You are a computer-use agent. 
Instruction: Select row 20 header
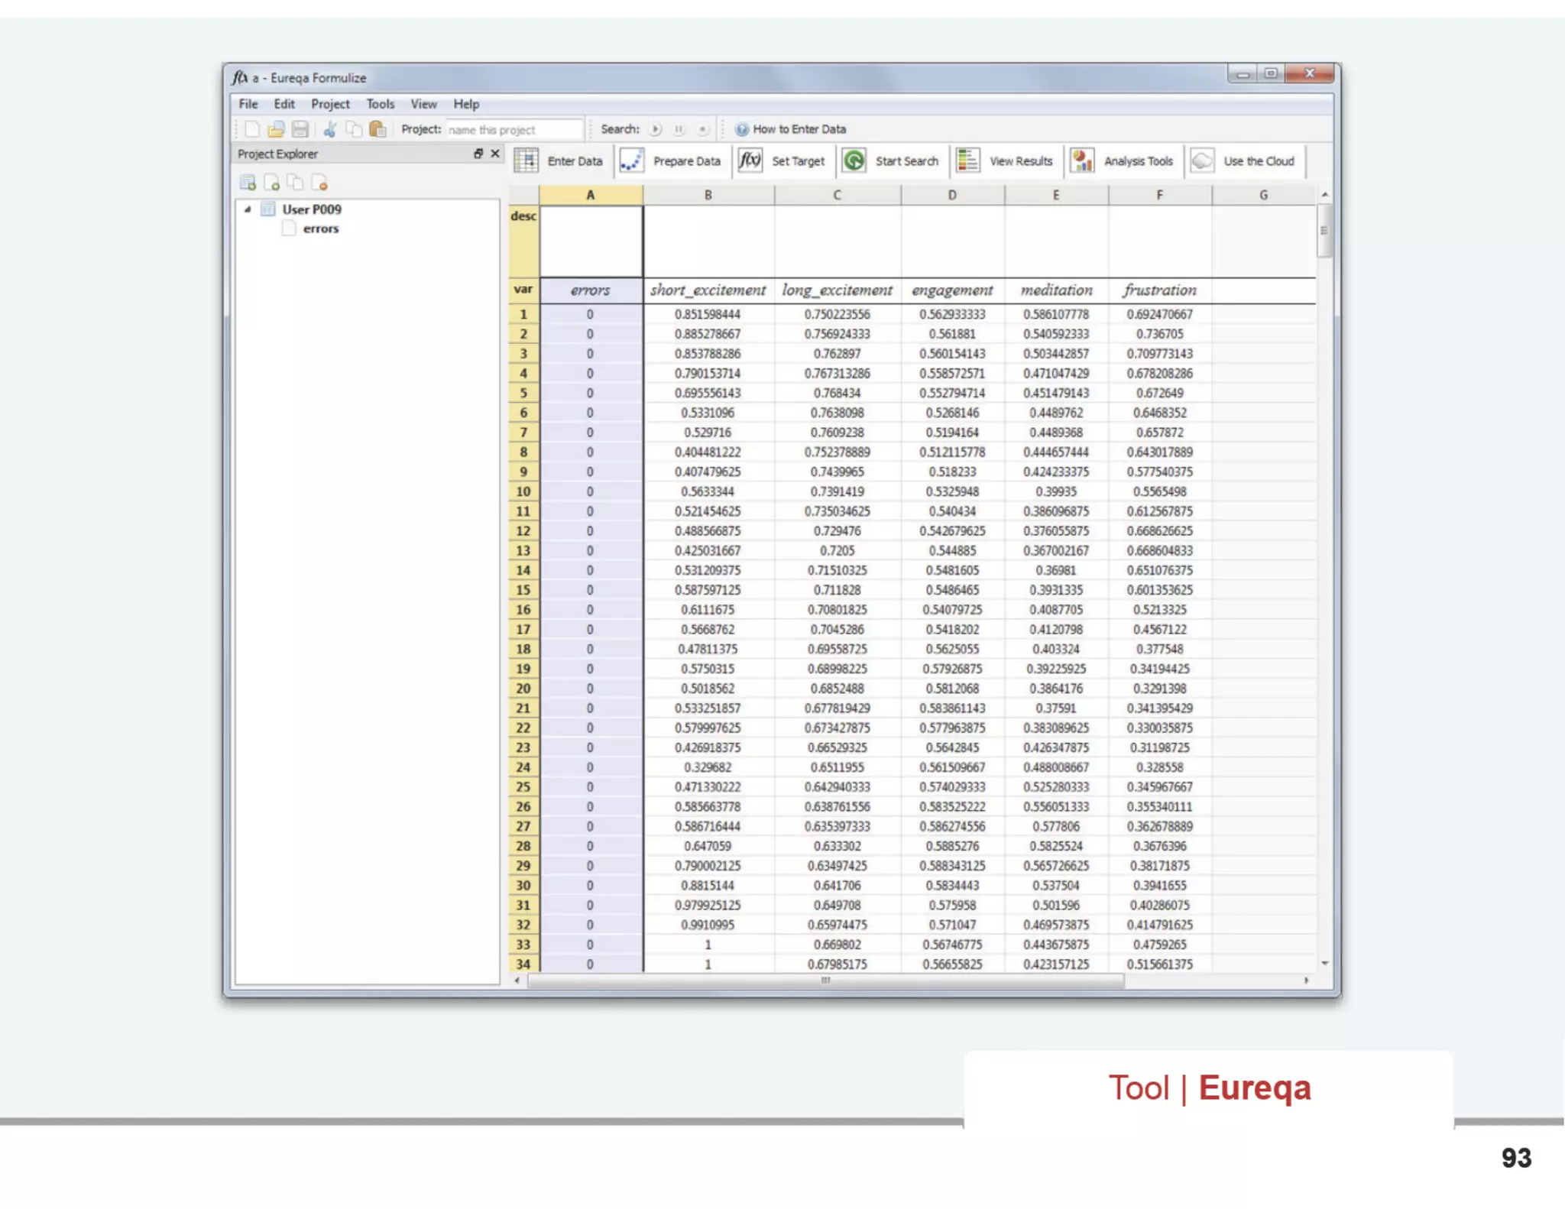(x=523, y=689)
